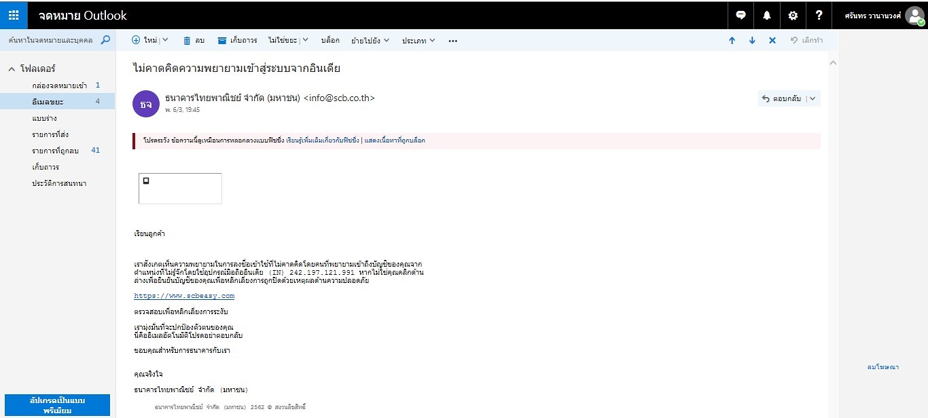Viewport: 928px width, 418px height.
Task: Click the Upgrade to Premium button
Action: 57,405
